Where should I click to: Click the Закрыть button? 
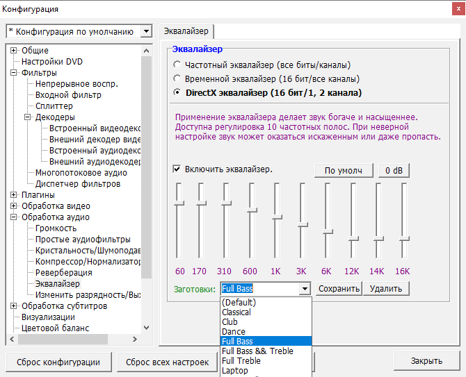[426, 361]
